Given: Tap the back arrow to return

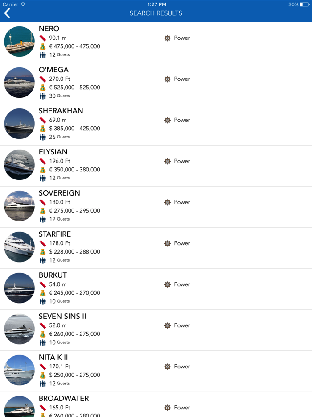Looking at the screenshot, I should pos(8,13).
